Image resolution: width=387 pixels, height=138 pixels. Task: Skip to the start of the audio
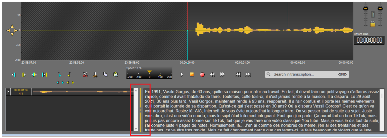click(x=238, y=74)
